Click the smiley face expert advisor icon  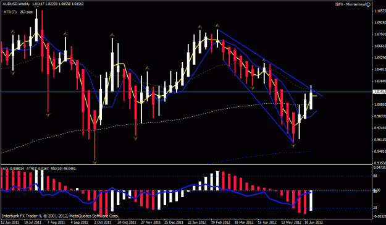[369, 4]
